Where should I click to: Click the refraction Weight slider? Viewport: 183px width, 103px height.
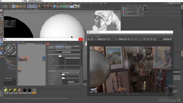72,58
